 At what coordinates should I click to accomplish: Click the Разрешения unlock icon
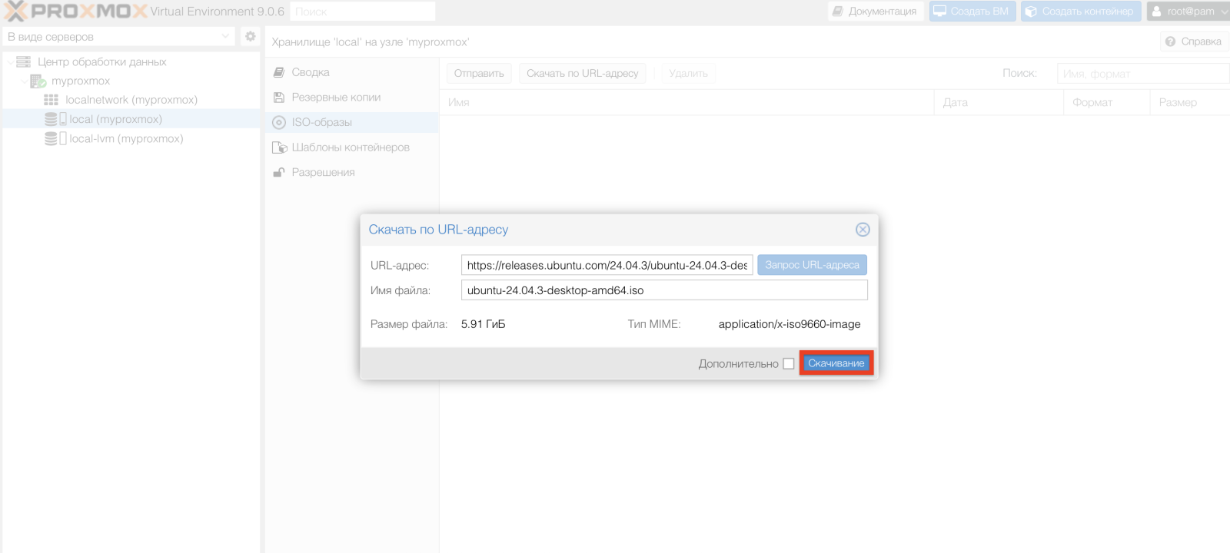point(279,172)
